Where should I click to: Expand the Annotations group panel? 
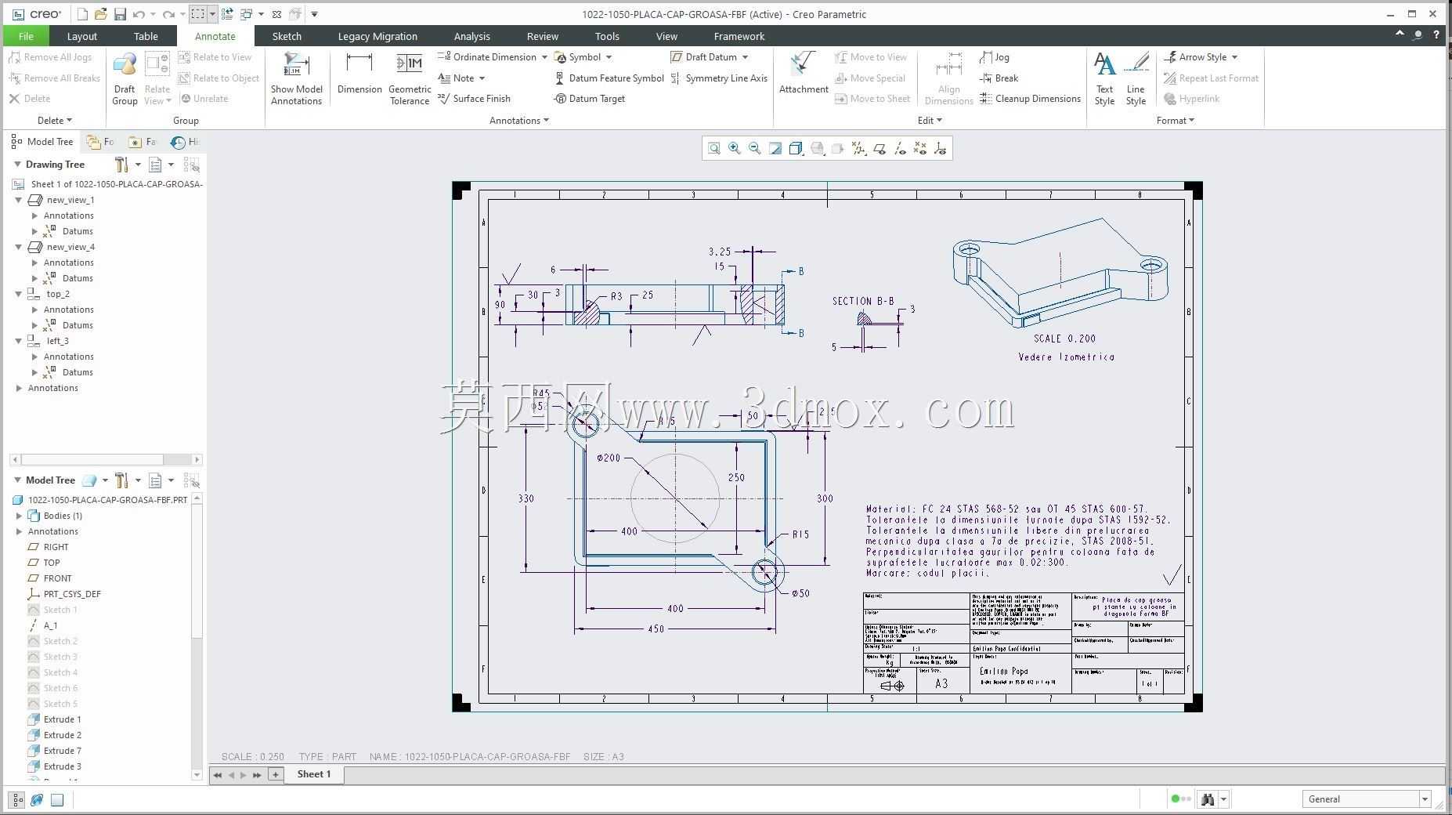coord(518,121)
